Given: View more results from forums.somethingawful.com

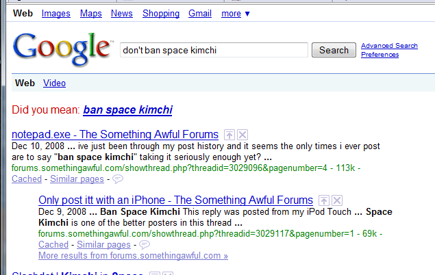Looking at the screenshot, I should pos(133,256).
